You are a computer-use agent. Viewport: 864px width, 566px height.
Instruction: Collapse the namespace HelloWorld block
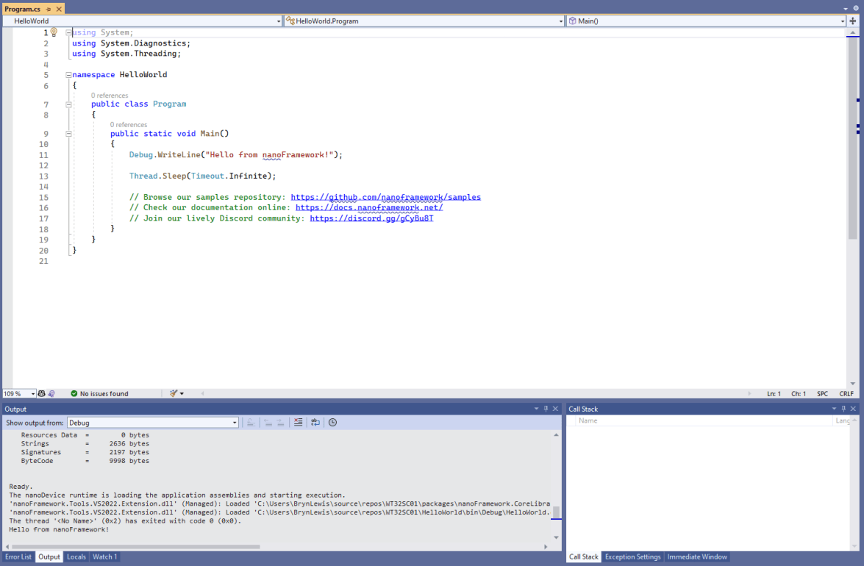coord(68,75)
